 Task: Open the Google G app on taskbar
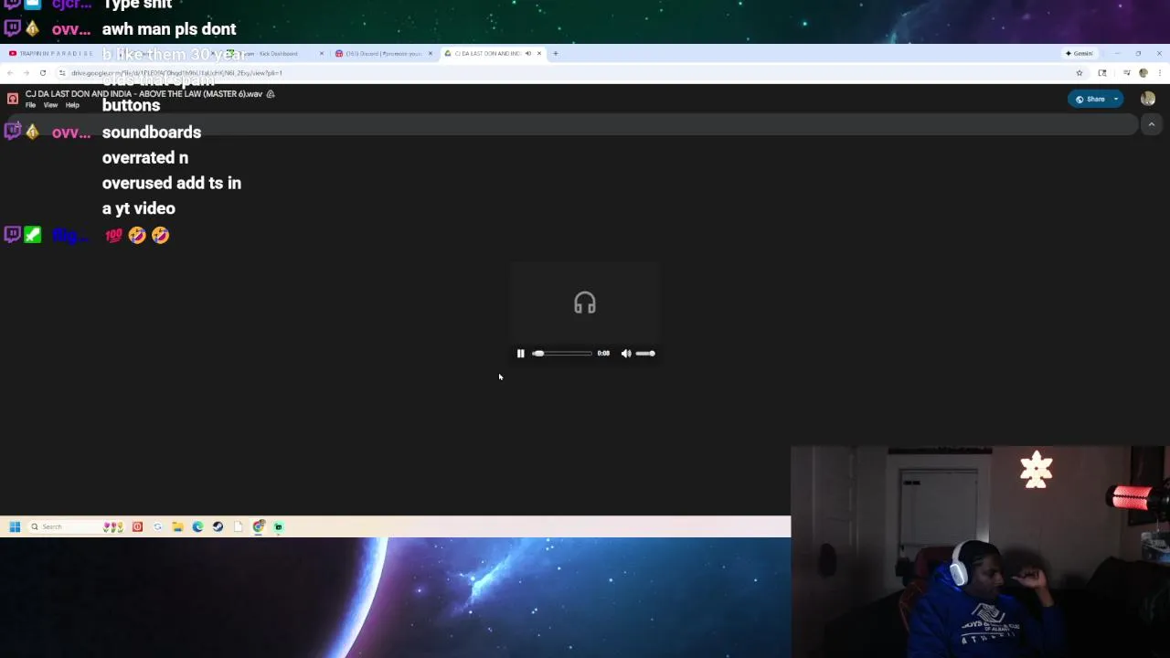(157, 526)
